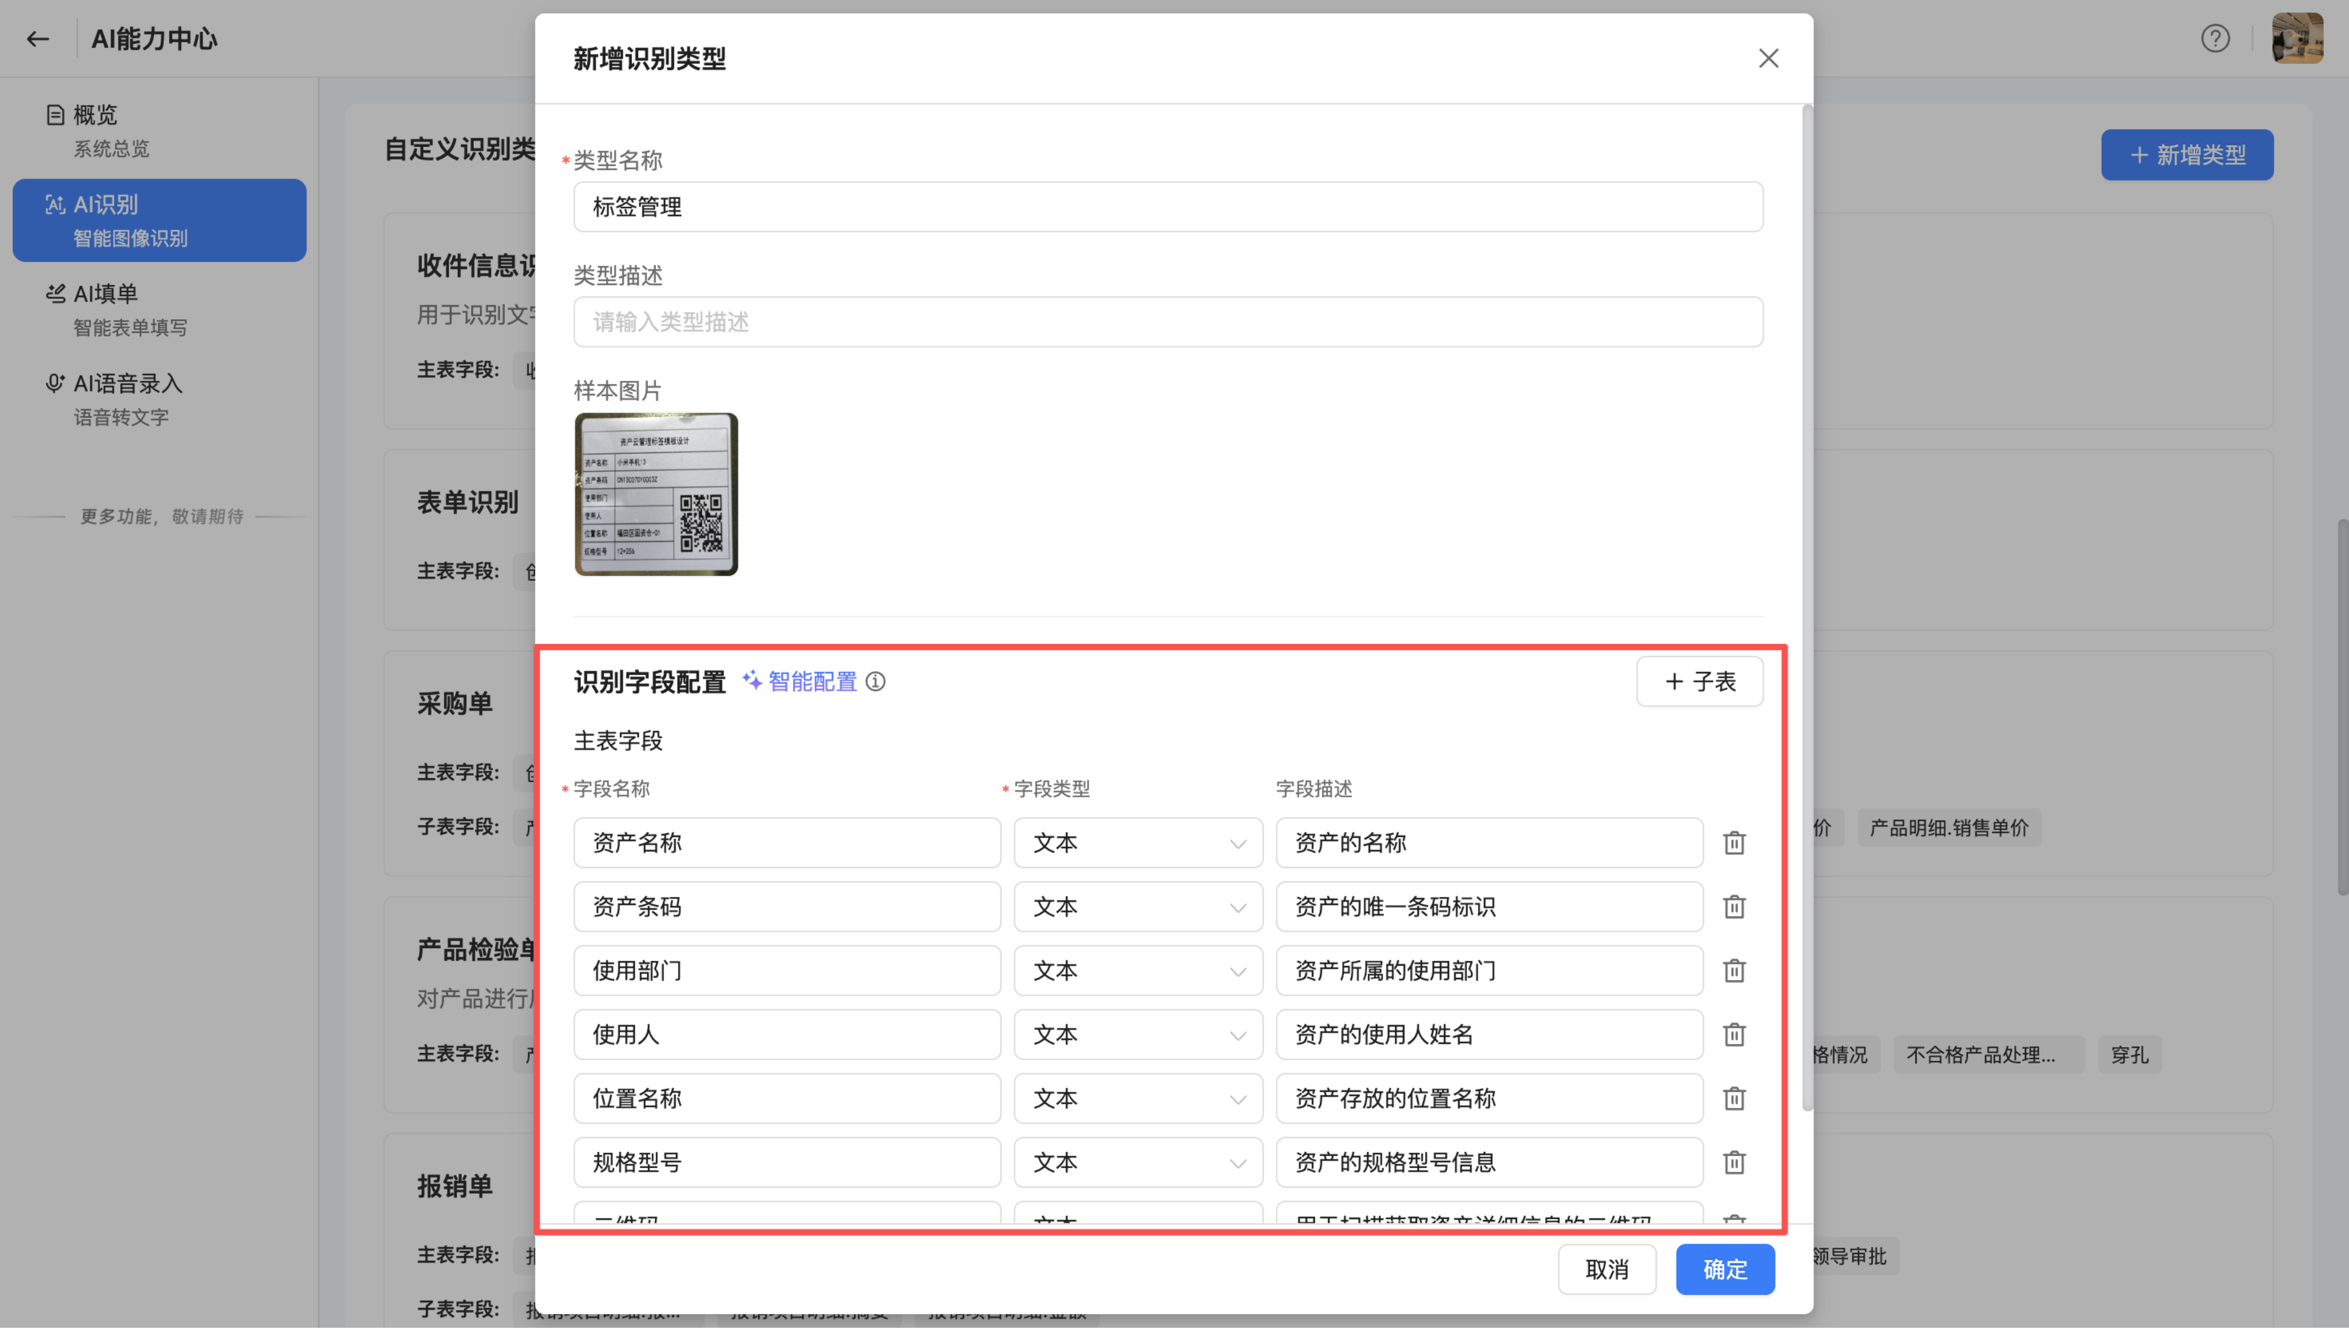Open the help question mark icon

click(2215, 38)
